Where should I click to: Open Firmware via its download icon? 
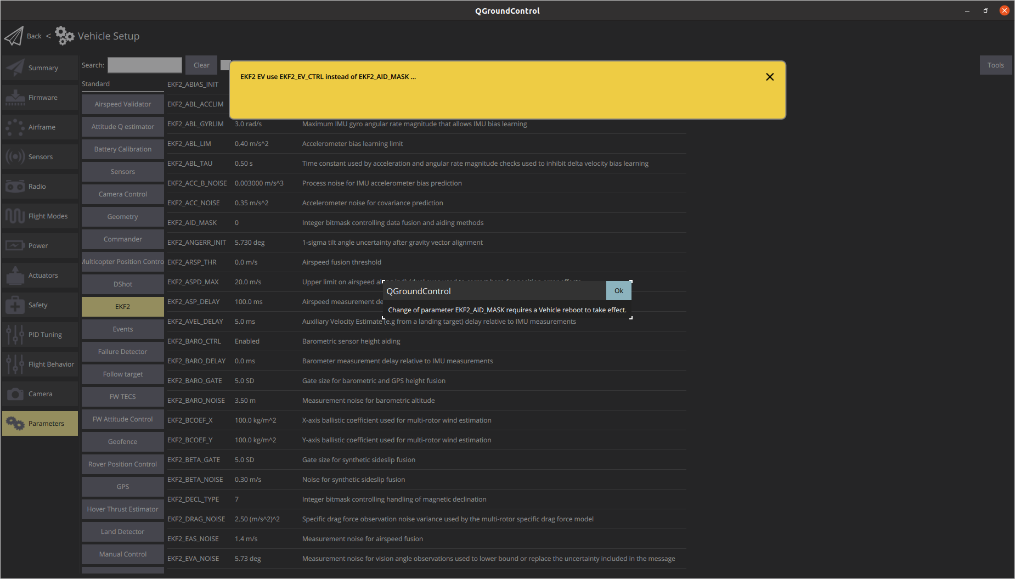[15, 97]
